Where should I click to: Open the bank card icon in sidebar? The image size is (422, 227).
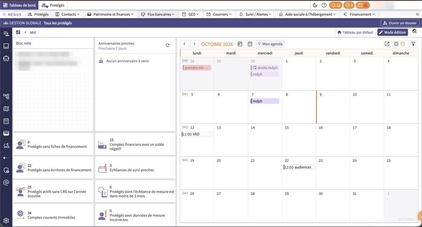(x=6, y=133)
